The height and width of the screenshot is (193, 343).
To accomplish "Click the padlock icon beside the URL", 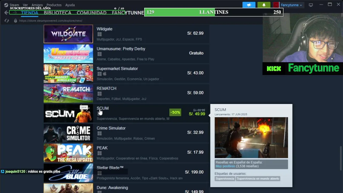I will (x=16, y=21).
